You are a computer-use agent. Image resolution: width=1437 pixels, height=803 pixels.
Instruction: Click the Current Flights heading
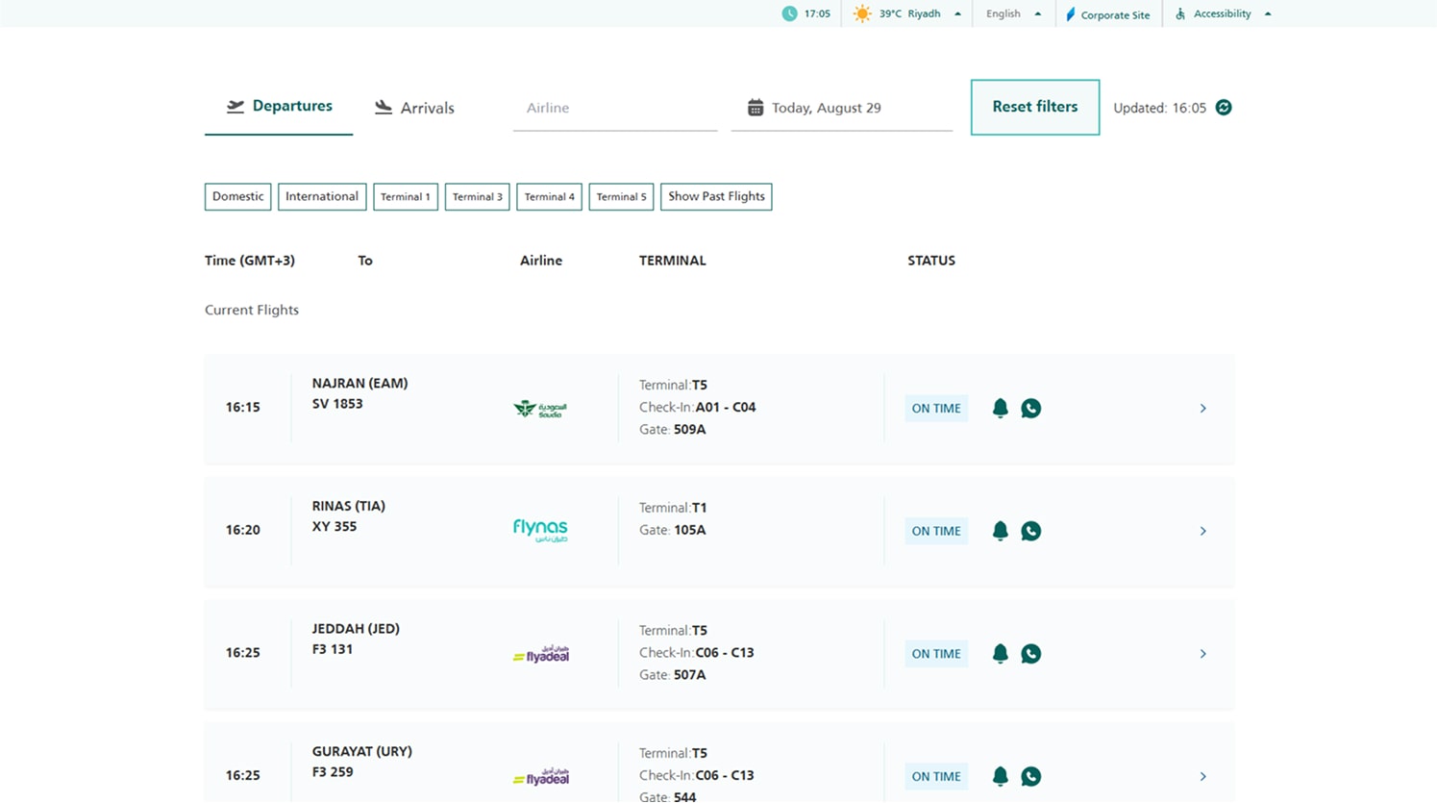pyautogui.click(x=252, y=310)
